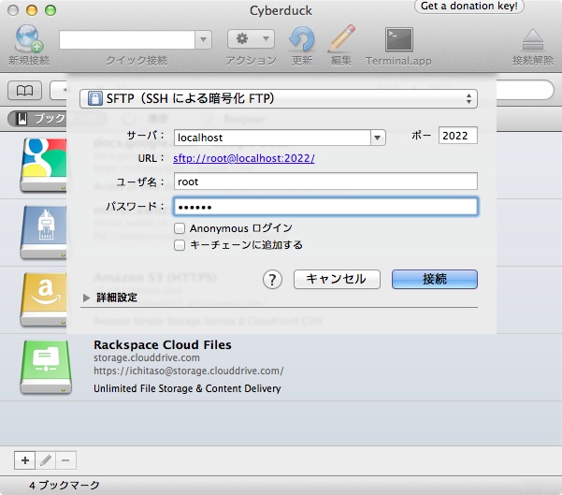Click the https://ichitaso@storage.clouddrive.com/ line
The width and height of the screenshot is (562, 495).
tap(189, 371)
